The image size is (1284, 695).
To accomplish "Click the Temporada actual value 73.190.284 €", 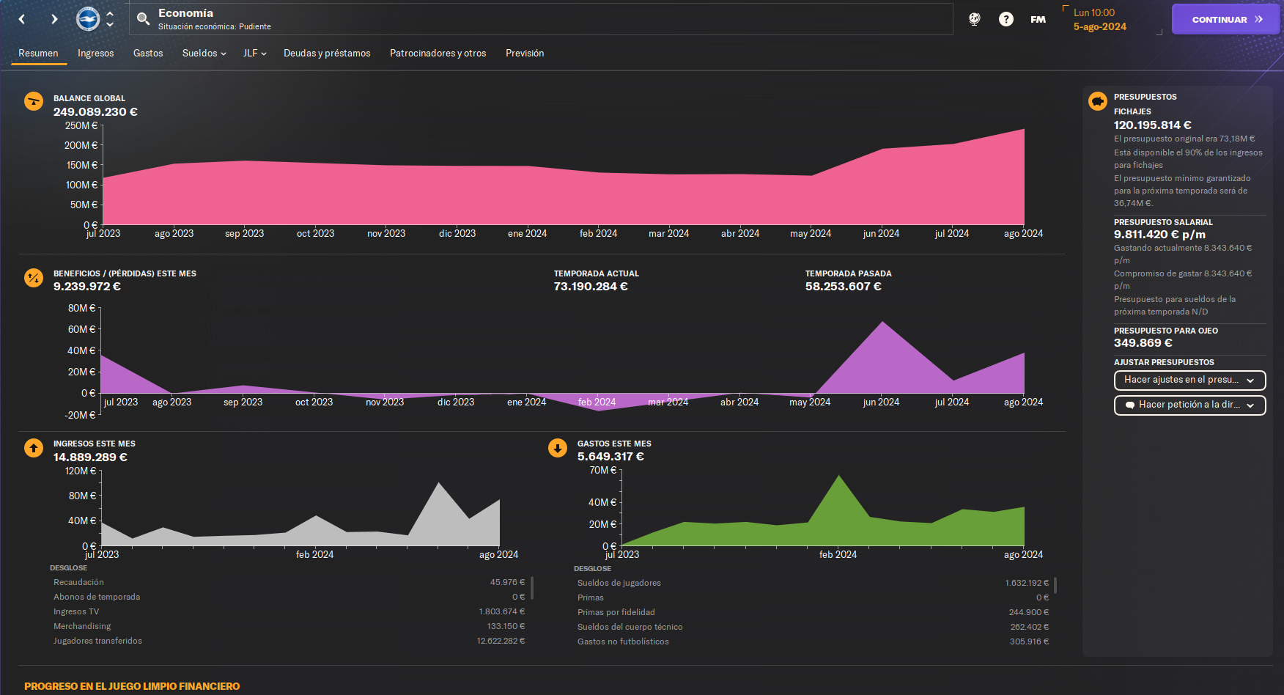I will (x=591, y=287).
